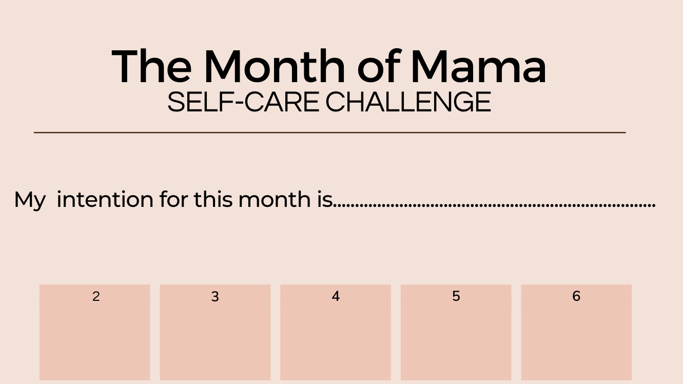Select the day 6 box
This screenshot has width=683, height=384.
coord(576,339)
